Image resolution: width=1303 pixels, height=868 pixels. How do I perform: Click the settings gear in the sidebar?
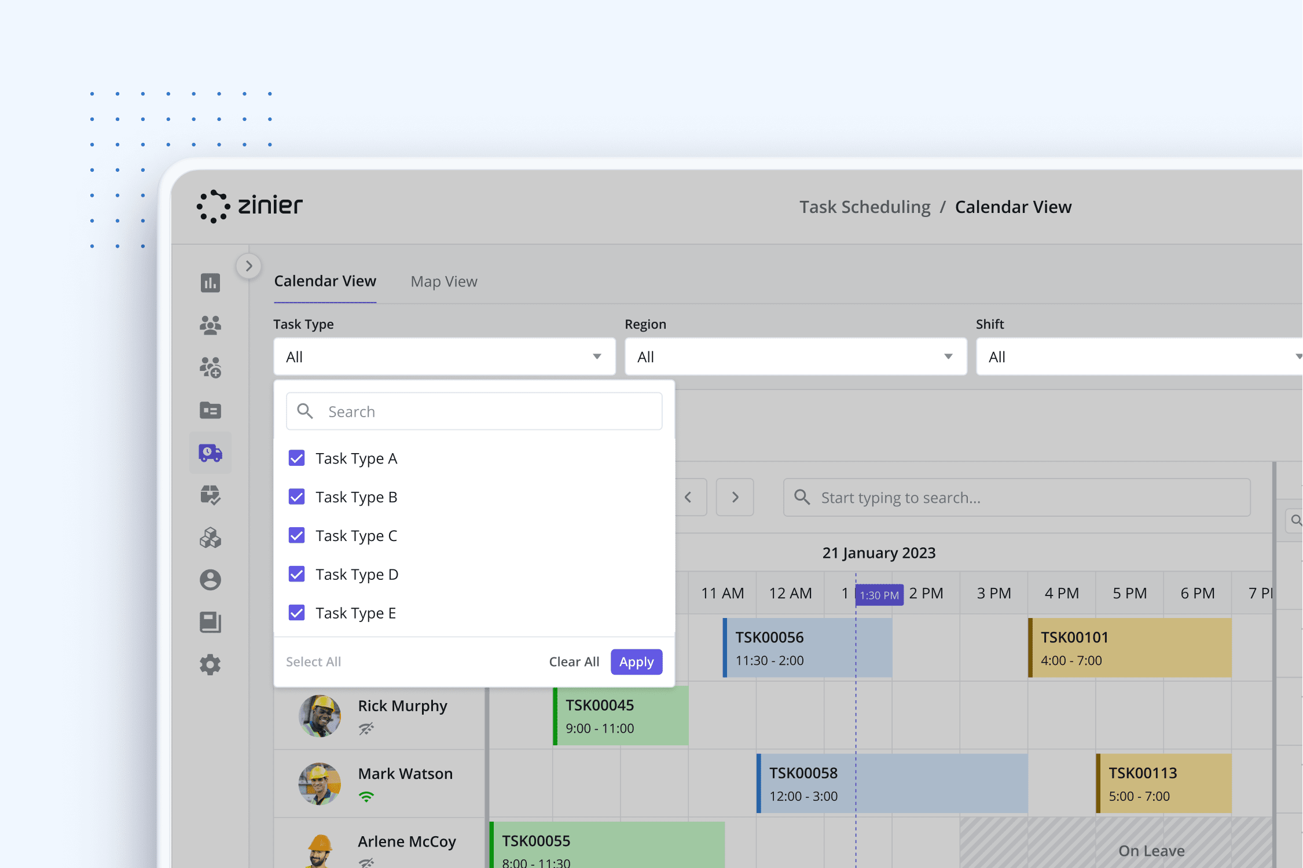pos(210,664)
